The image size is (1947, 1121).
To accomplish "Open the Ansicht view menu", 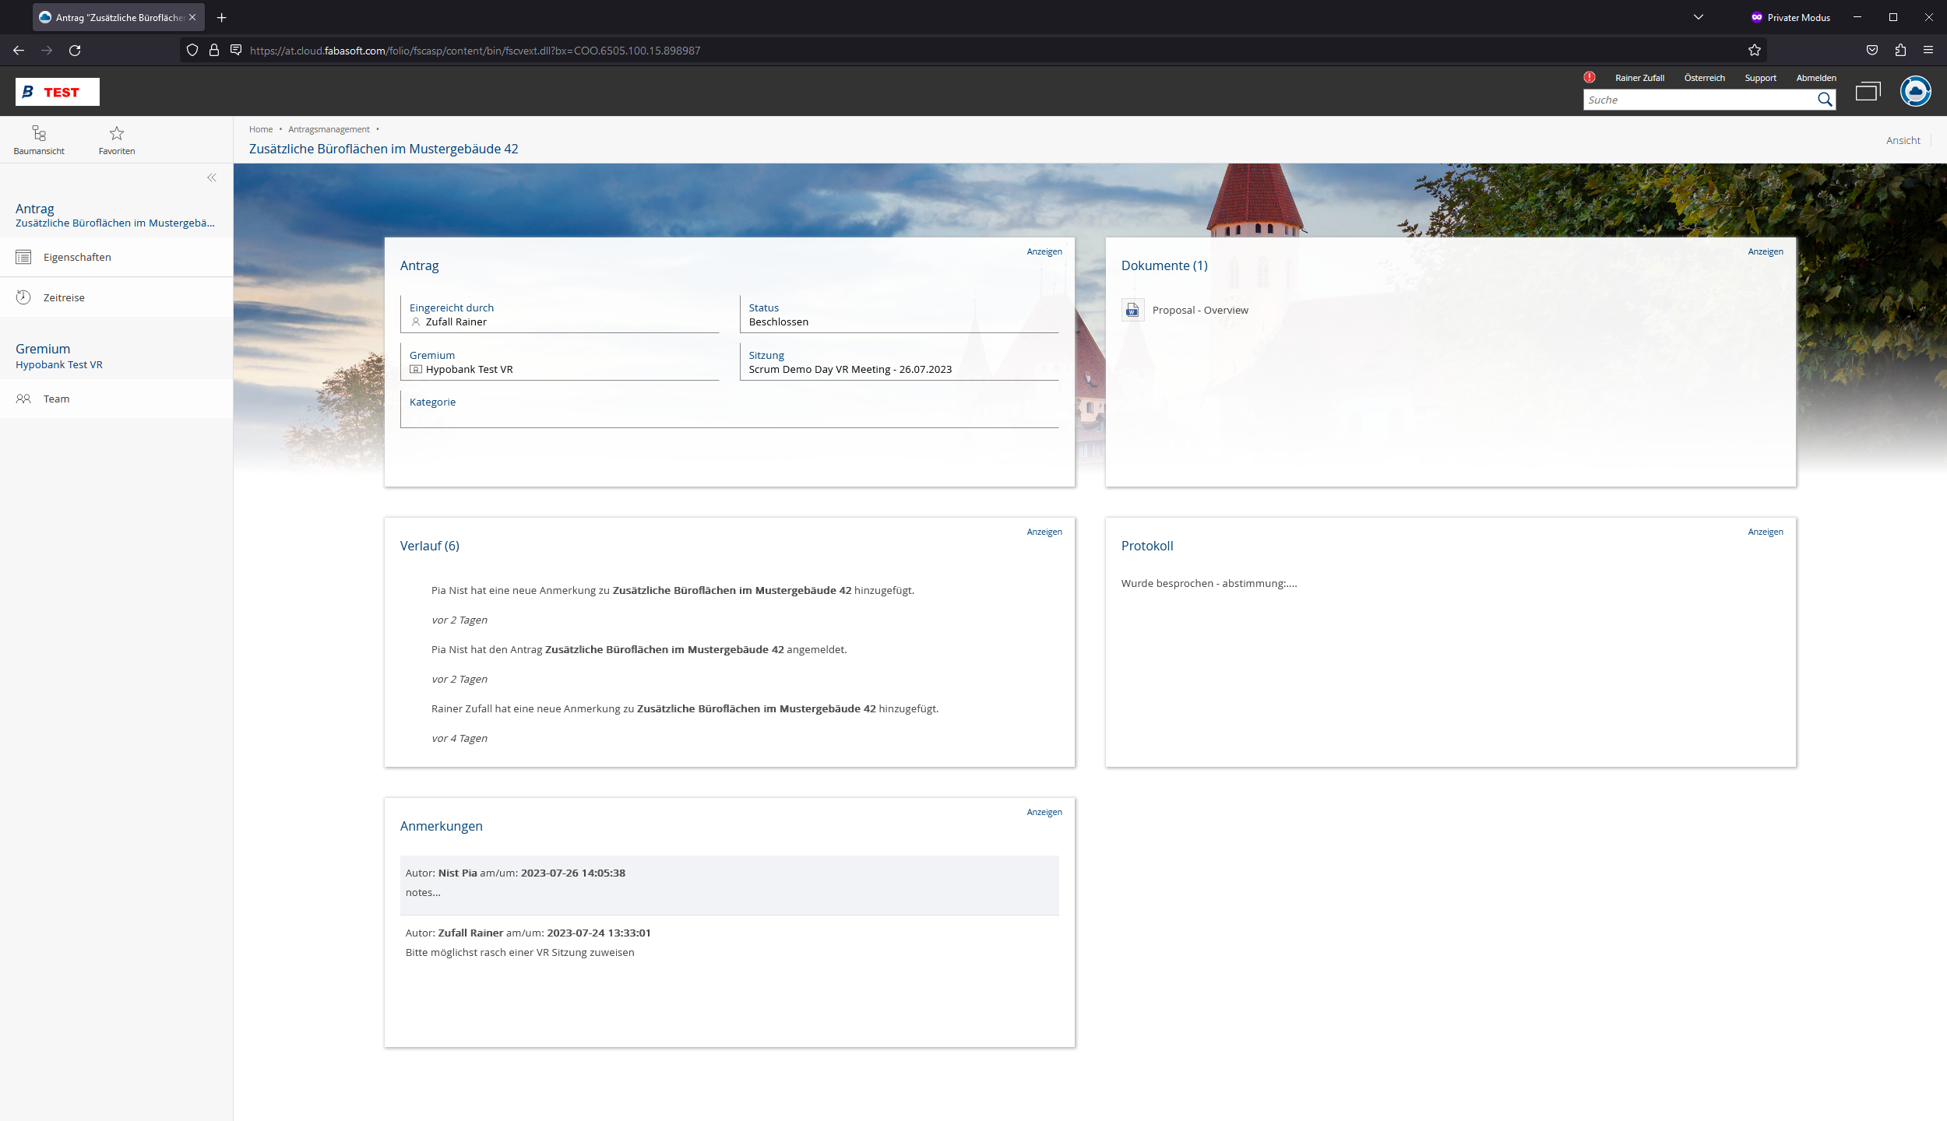I will [x=1903, y=140].
